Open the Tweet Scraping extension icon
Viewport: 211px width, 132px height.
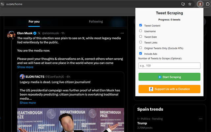point(200,4)
